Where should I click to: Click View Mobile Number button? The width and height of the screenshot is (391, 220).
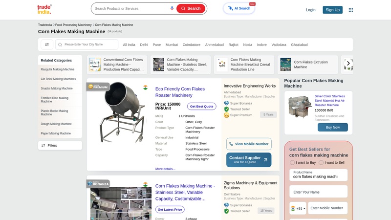click(x=249, y=144)
